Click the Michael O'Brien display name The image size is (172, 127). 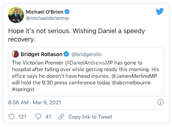[x=45, y=12]
